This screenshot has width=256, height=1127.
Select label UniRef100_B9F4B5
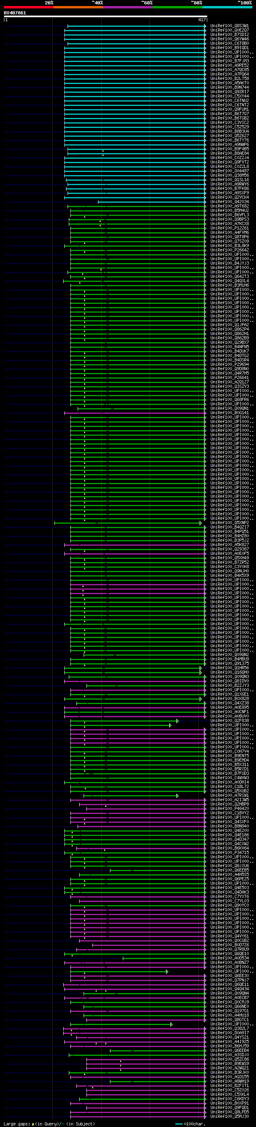tap(230, 149)
